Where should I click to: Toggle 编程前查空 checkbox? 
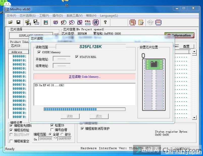tap(11, 141)
